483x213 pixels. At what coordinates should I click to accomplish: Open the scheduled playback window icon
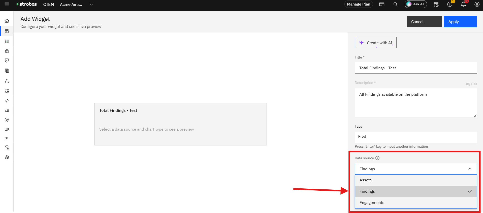click(436, 4)
